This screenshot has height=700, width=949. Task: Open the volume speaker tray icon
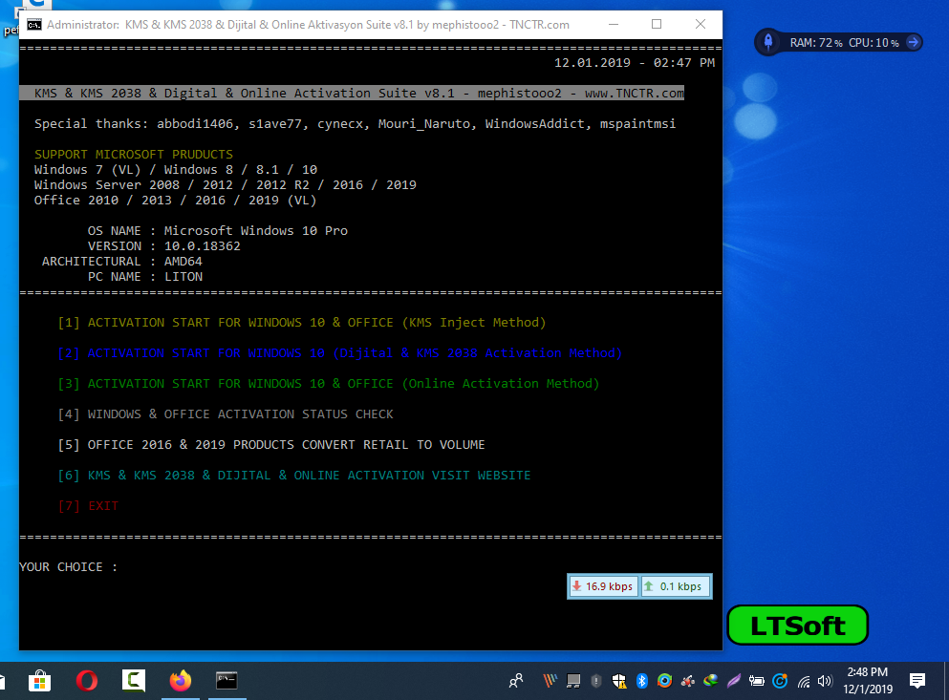point(825,682)
